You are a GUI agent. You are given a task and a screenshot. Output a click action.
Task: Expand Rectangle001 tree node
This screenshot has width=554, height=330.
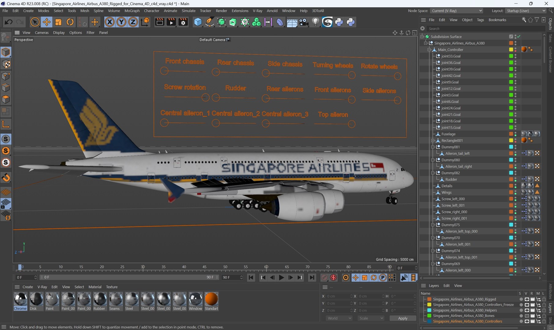click(x=433, y=141)
